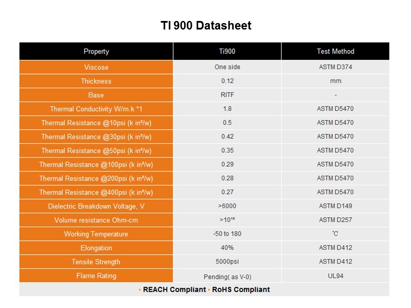Click the RITF base value
411x308 pixels.
[227, 95]
